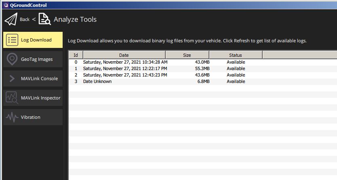This screenshot has height=180, width=337.
Task: Click the QGroundControl title bar icon
Action: pos(6,5)
